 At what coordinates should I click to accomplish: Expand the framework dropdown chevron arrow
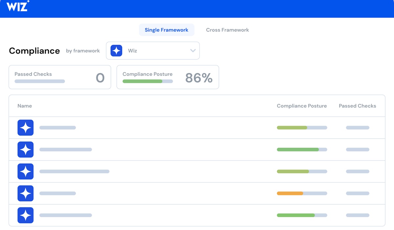click(193, 51)
